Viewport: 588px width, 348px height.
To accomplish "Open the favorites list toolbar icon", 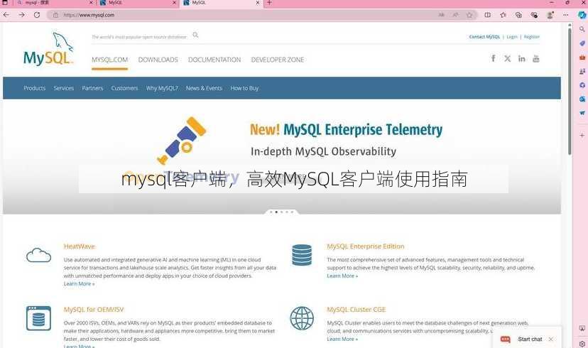I will tap(503, 15).
